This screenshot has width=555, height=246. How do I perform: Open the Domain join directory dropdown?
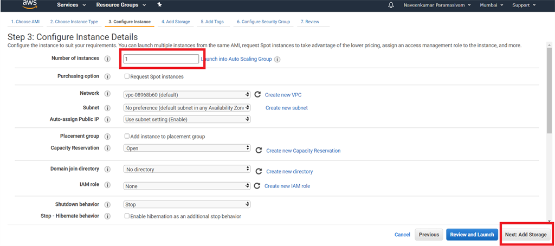click(187, 169)
